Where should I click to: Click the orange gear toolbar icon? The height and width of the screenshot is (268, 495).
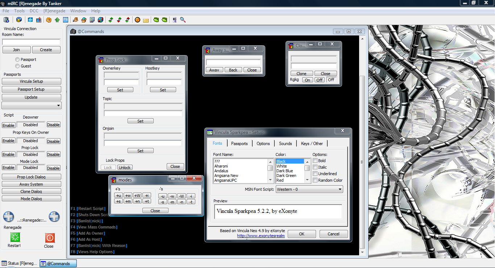pyautogui.click(x=49, y=20)
